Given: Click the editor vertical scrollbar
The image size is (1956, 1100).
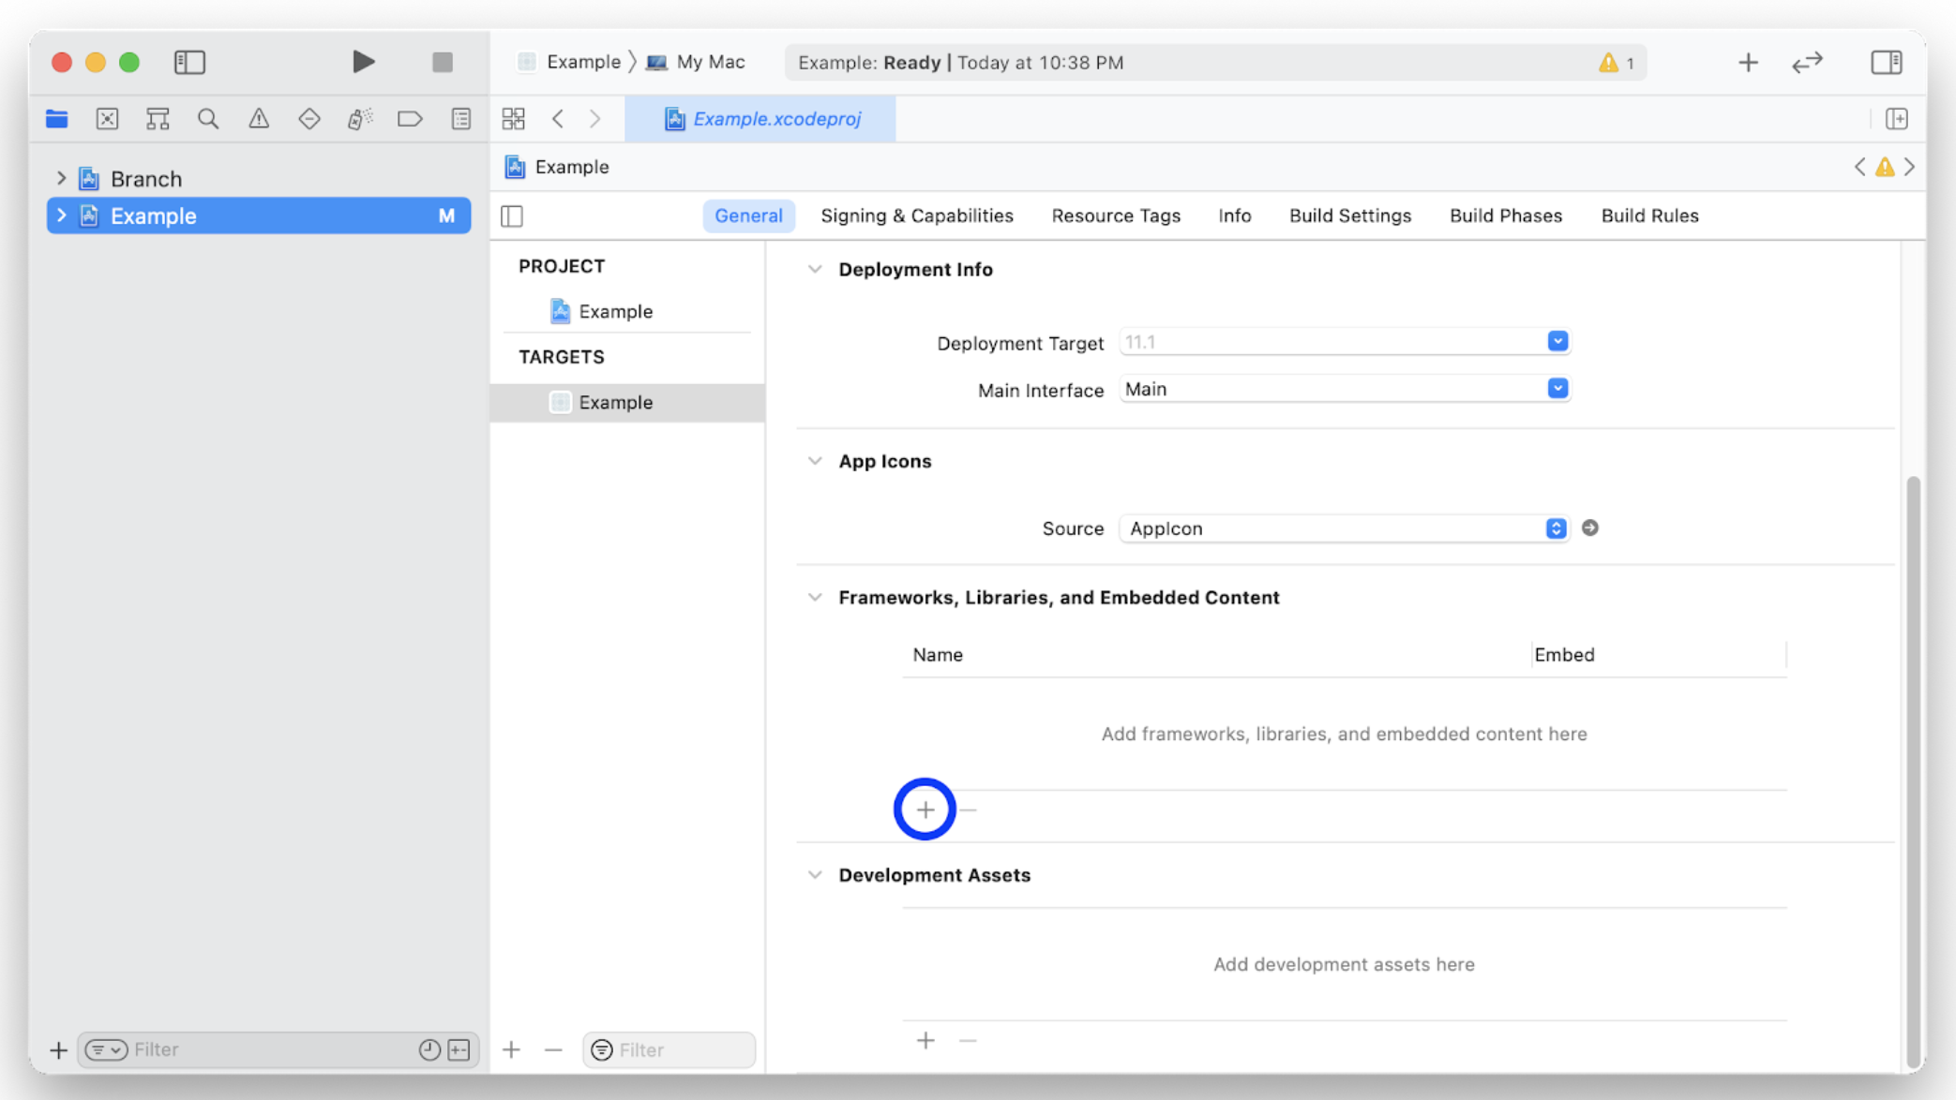Looking at the screenshot, I should click(1913, 773).
